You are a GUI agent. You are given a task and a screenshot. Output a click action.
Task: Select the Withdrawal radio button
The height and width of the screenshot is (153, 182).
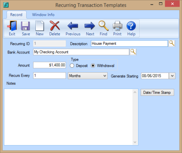tap(93, 66)
